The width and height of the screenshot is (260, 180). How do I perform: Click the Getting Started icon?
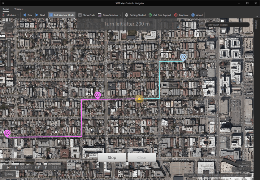(x=126, y=15)
